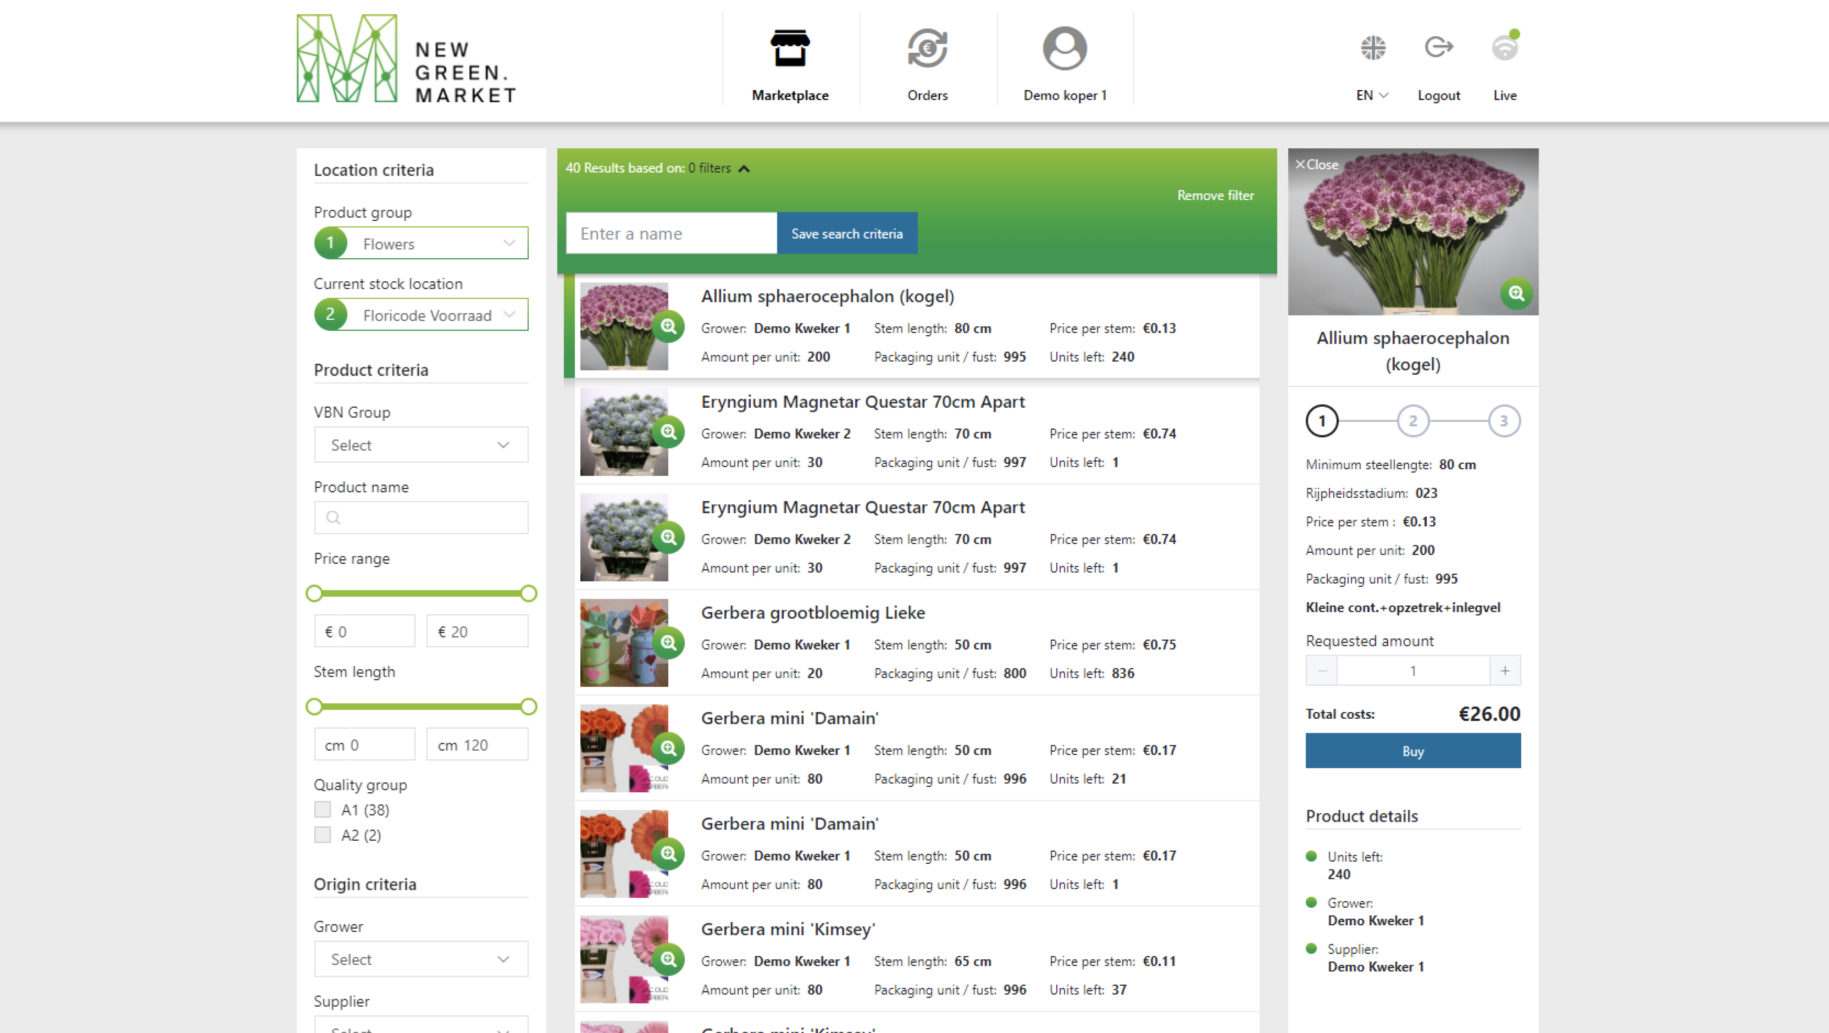Click the cm 120 stem length field
Screen dimensions: 1829x1033
point(477,745)
